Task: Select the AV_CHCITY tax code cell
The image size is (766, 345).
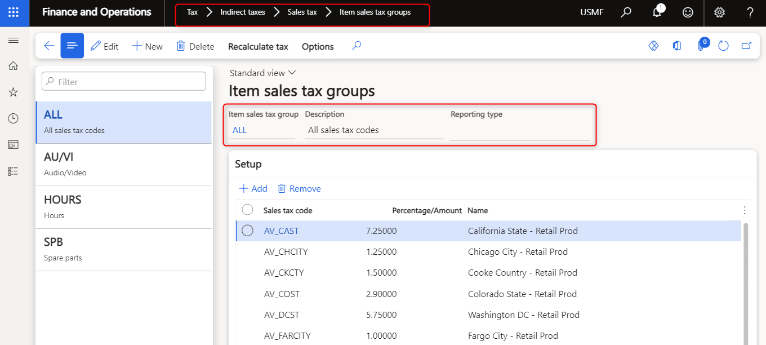Action: tap(286, 251)
